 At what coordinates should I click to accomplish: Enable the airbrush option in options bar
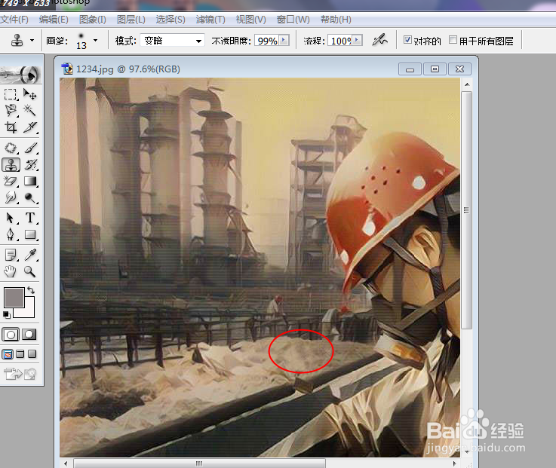[x=379, y=40]
